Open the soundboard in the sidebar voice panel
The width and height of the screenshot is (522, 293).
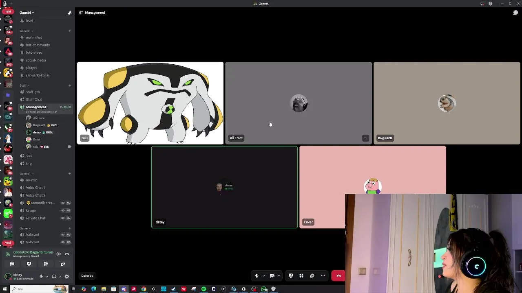pyautogui.click(x=62, y=264)
